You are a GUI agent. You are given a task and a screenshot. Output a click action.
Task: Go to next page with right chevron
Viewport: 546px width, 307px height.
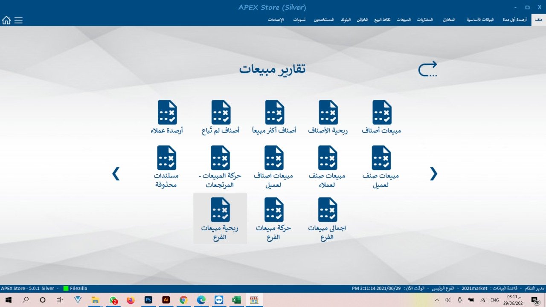[433, 174]
